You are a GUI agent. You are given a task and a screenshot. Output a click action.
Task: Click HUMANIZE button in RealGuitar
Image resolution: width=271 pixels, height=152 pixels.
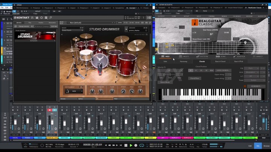coord(256,86)
